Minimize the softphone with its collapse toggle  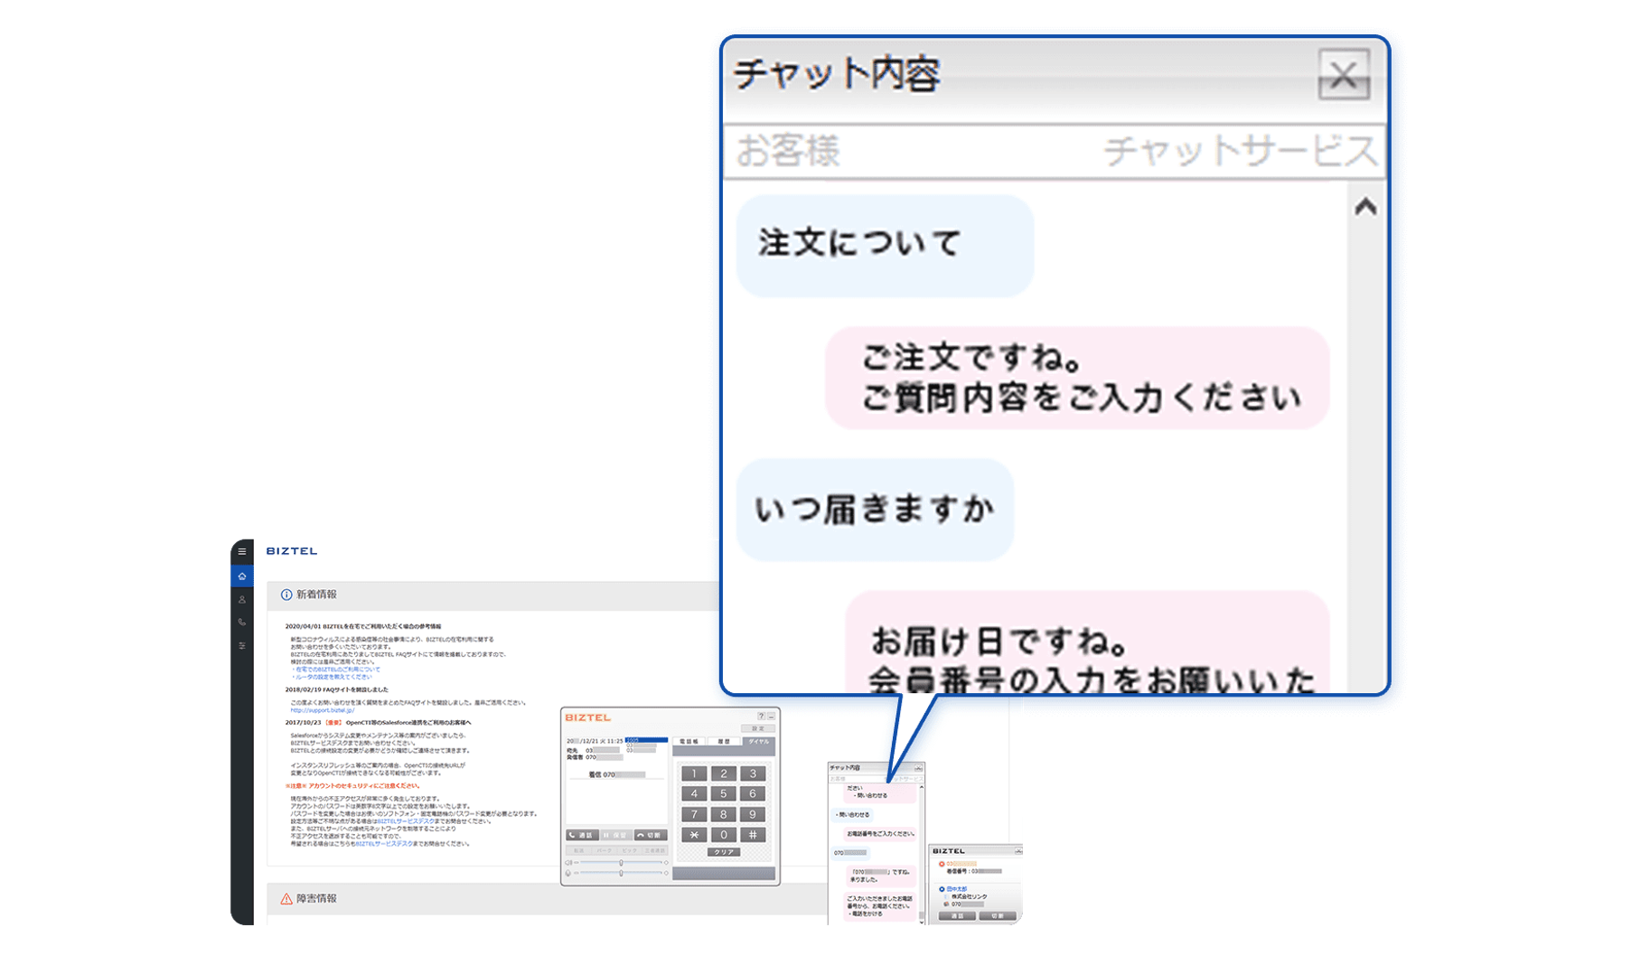[x=772, y=717]
